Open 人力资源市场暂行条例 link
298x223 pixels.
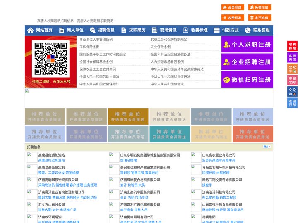click(167, 62)
